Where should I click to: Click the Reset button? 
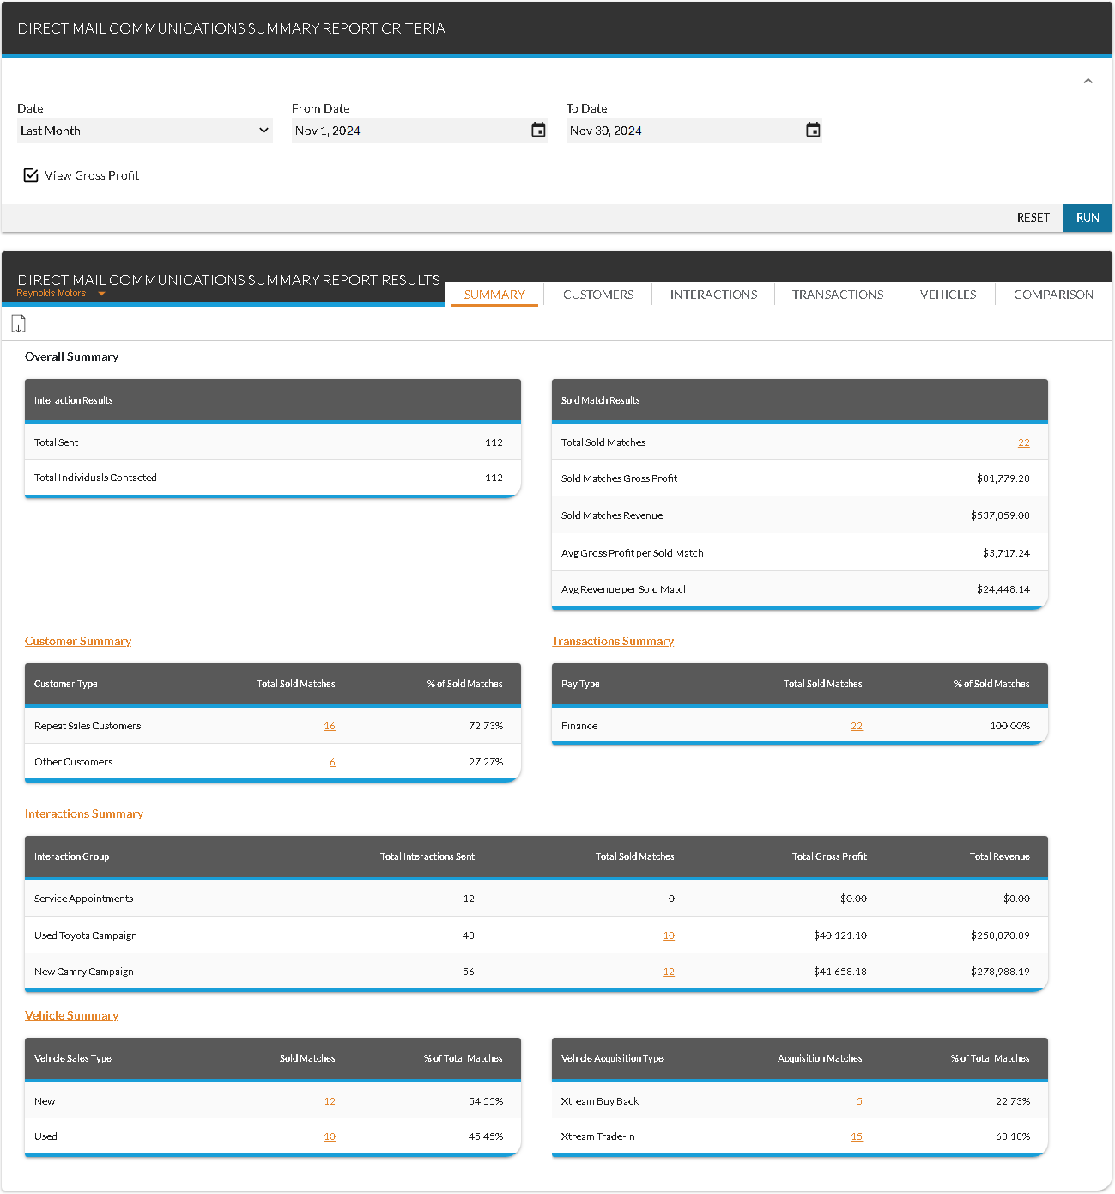1033,218
